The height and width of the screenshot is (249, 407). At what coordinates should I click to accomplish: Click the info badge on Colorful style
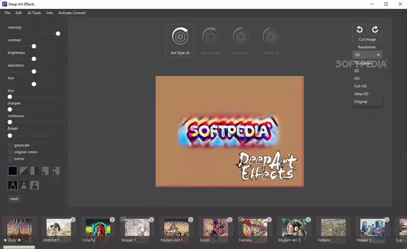[112, 220]
